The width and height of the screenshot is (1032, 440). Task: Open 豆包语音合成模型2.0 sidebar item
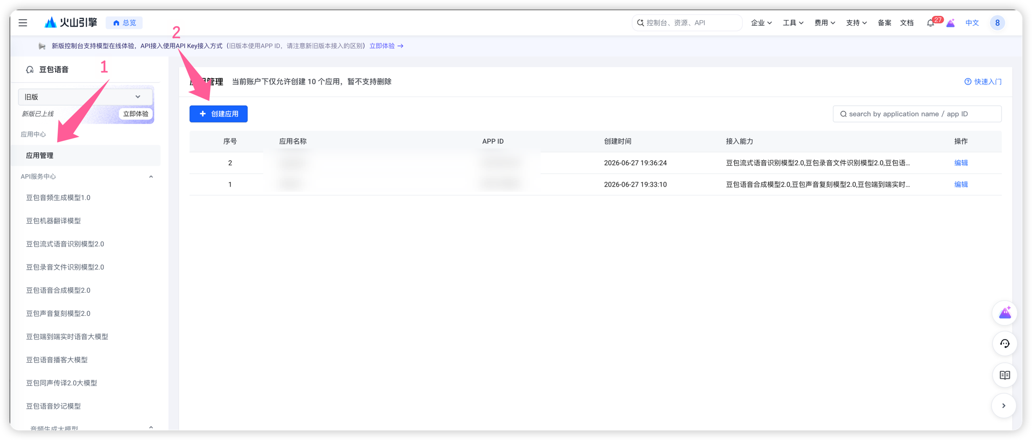pos(58,290)
